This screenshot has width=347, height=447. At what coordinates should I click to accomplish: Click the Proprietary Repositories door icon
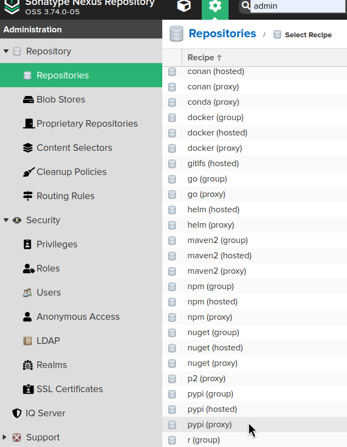point(29,124)
